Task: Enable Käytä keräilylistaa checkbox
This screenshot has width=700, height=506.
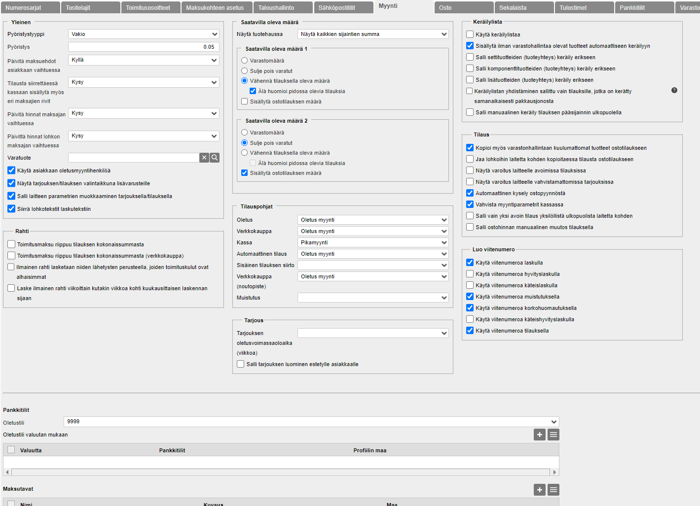Action: 470,34
